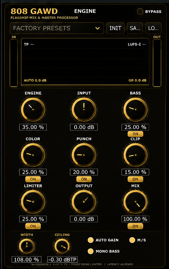Click the ENGINE 35.00 % value field

tap(33, 127)
